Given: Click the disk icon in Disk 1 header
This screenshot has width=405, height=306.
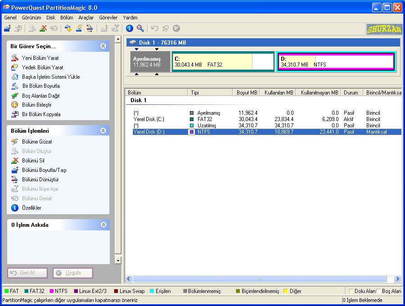Looking at the screenshot, I should (132, 42).
